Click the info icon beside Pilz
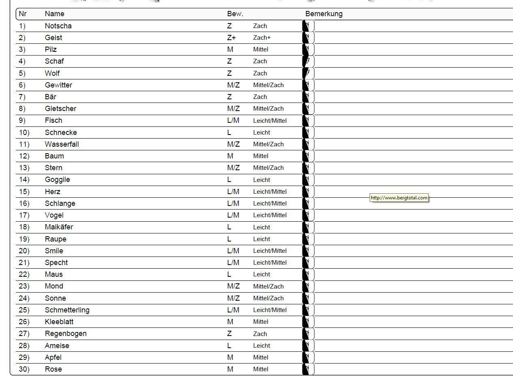Image resolution: width=513 pixels, height=385 pixels. (x=308, y=49)
